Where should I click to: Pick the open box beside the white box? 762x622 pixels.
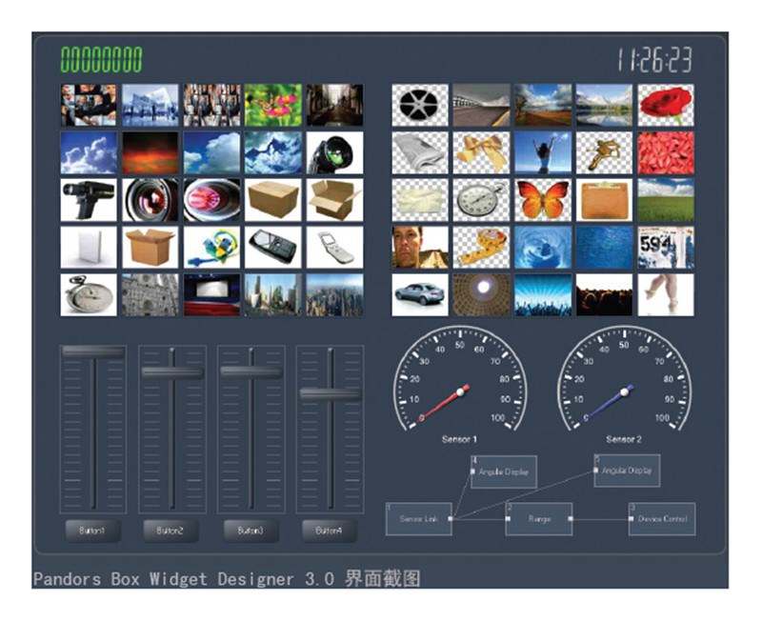[150, 248]
